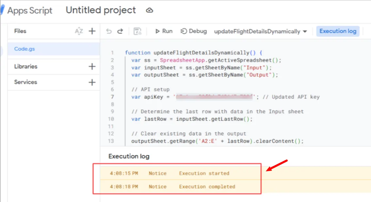Viewport: 371px width, 202px height.
Task: Click the '// API setup' comment
Action: point(150,89)
